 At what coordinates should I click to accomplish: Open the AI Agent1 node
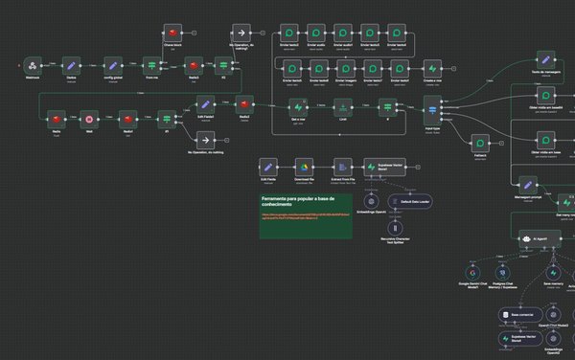coord(540,238)
